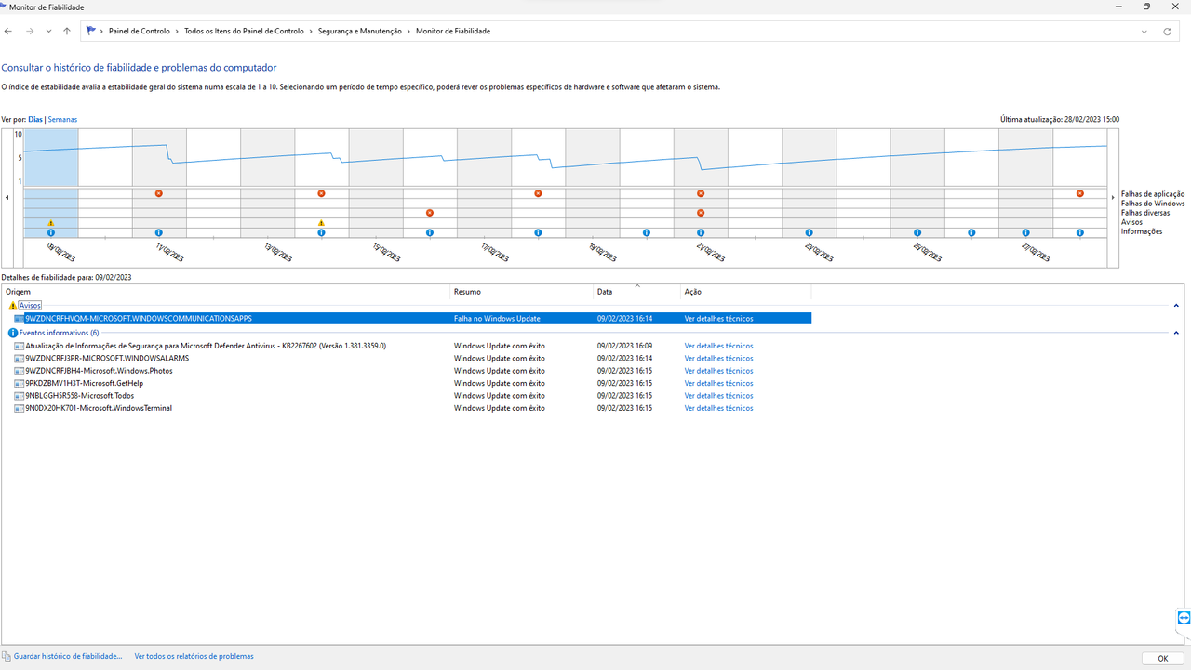Sort by the Origem column header

pos(225,292)
